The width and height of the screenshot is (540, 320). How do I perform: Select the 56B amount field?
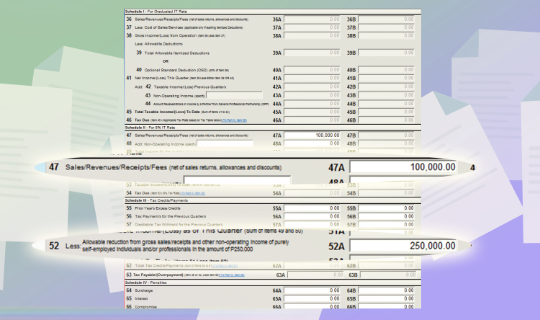386,216
